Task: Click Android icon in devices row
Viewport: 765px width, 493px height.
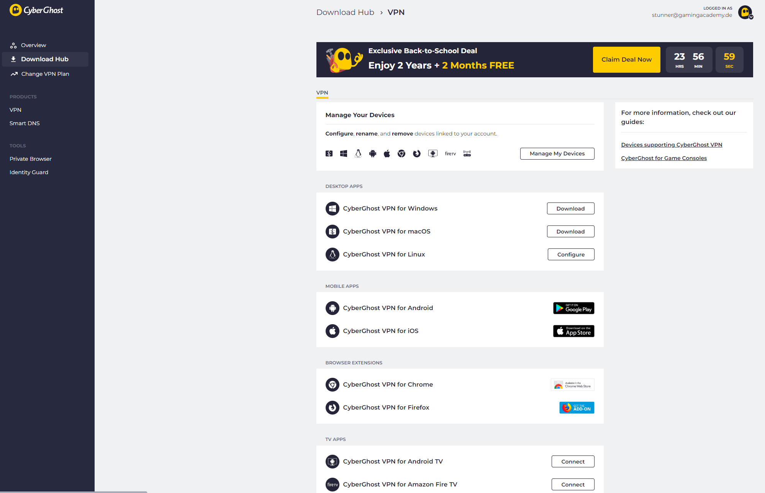Action: point(373,153)
